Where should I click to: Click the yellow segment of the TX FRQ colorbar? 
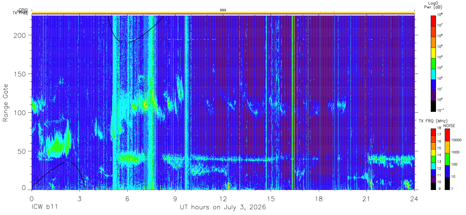[x=433, y=152]
